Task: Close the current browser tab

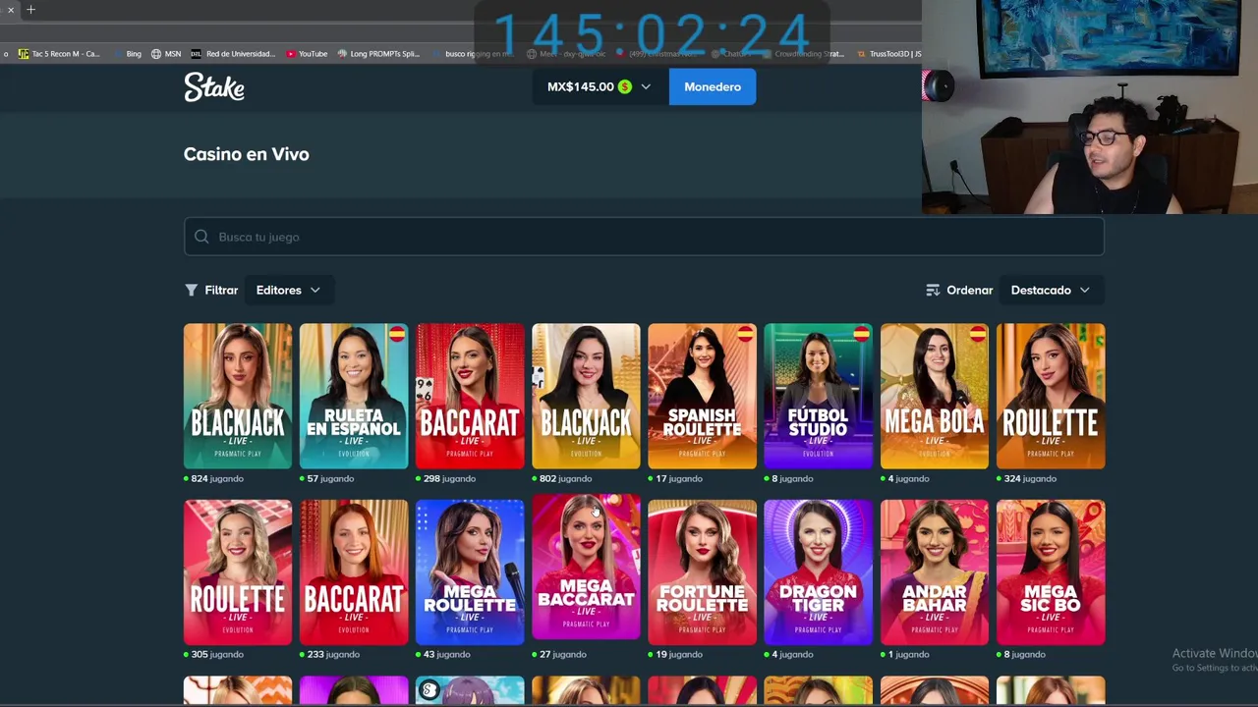Action: pyautogui.click(x=11, y=10)
